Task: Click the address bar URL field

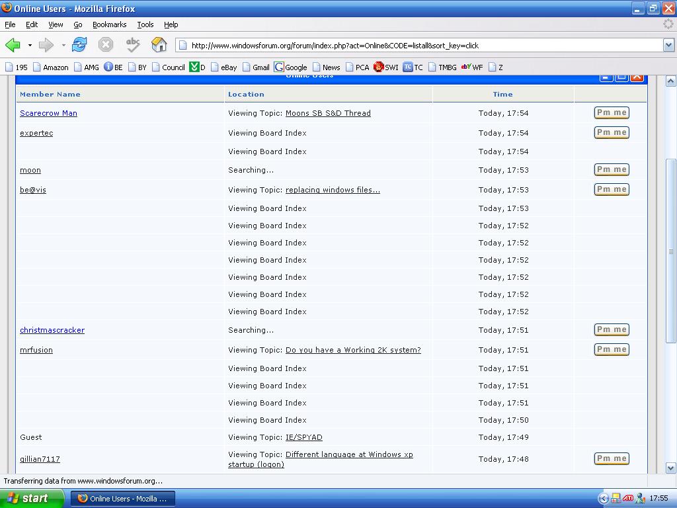Action: [418, 46]
